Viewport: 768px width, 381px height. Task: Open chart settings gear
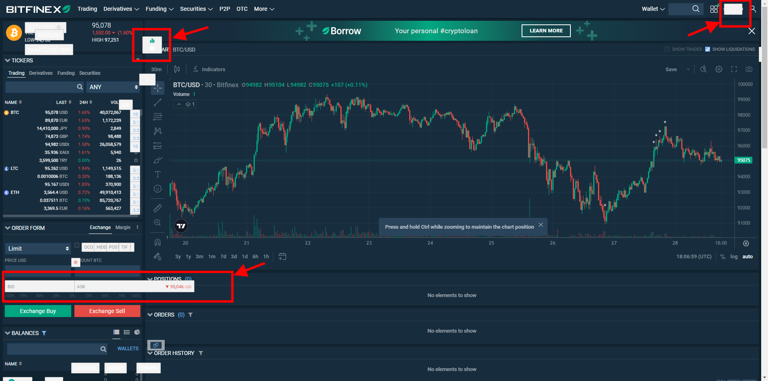pyautogui.click(x=719, y=69)
